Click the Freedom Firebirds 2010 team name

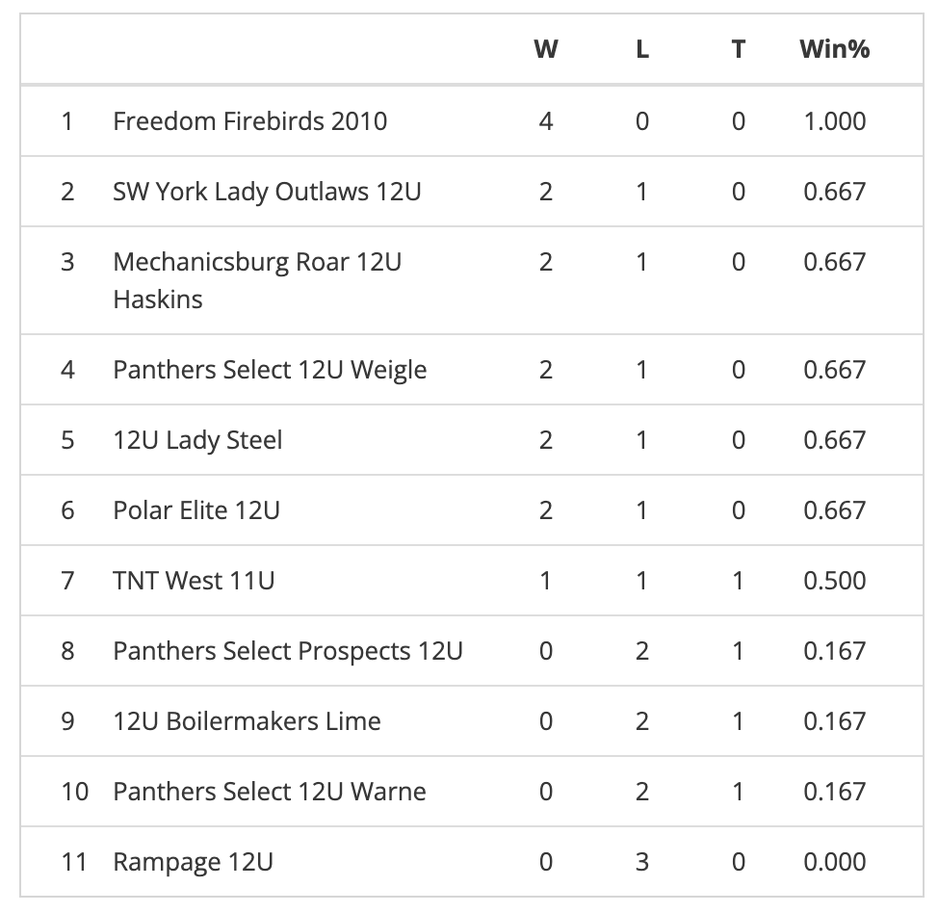[x=249, y=121]
